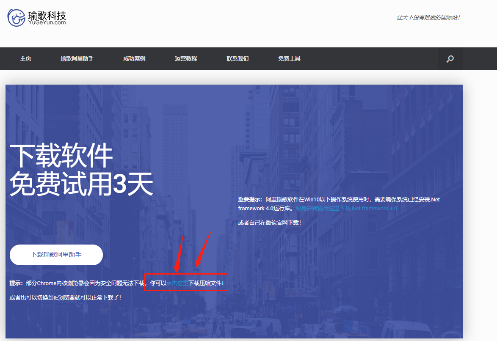
Task: Click 瑜歌科技 YuGeYun.com site title
Action: (47, 18)
